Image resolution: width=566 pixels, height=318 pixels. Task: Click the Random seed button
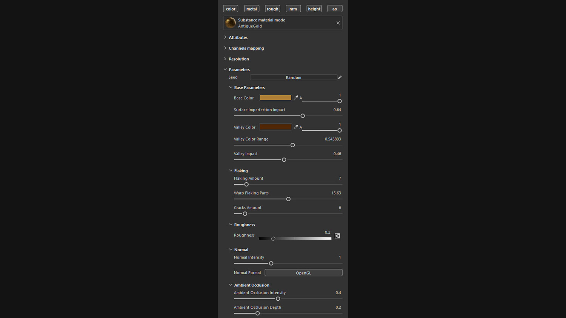point(293,77)
